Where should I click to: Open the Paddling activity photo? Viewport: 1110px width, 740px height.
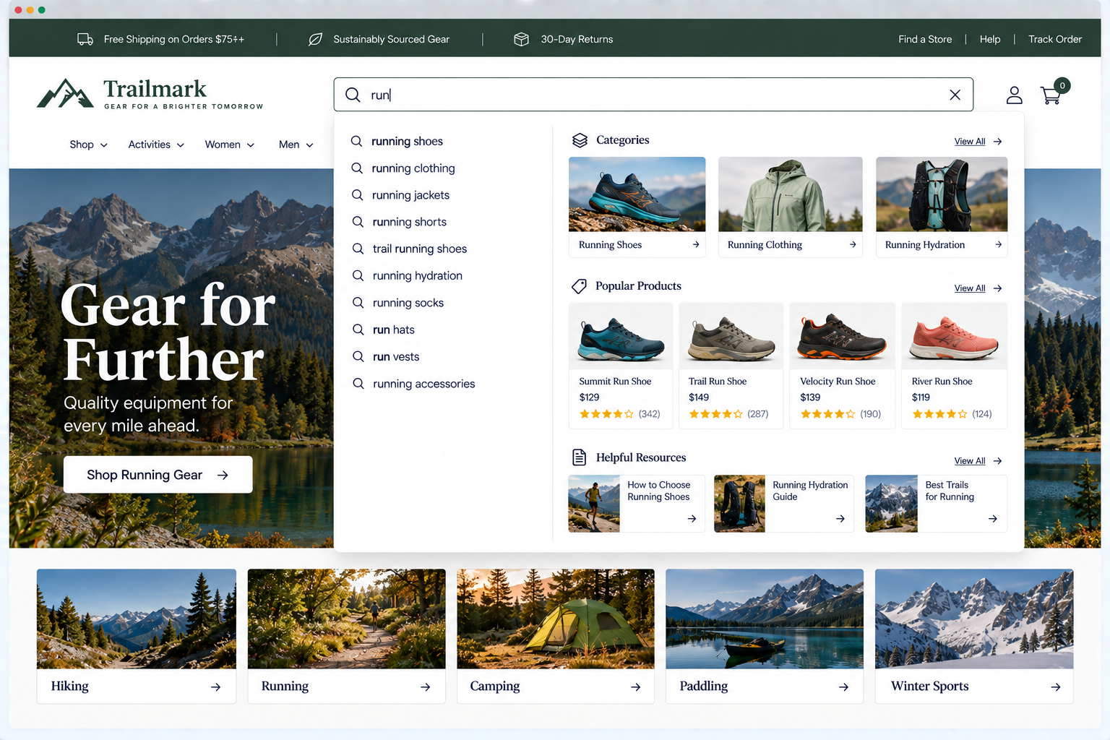(765, 619)
